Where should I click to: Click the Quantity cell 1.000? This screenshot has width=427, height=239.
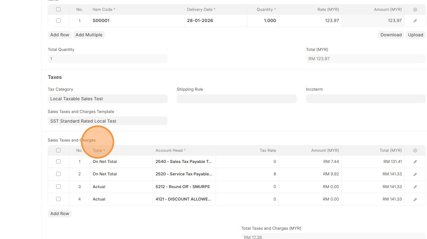[263, 20]
